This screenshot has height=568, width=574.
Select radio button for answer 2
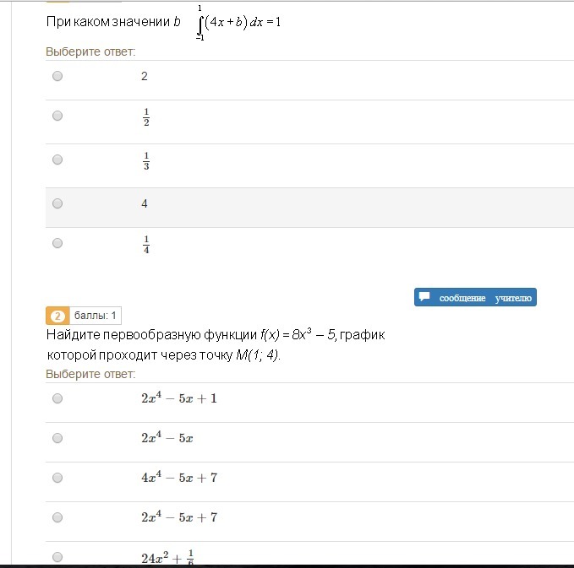57,76
